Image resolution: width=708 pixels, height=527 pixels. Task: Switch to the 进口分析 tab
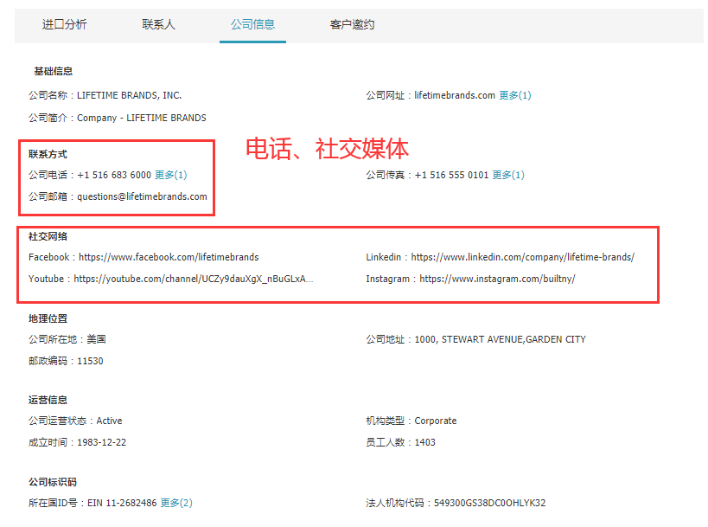pos(65,24)
